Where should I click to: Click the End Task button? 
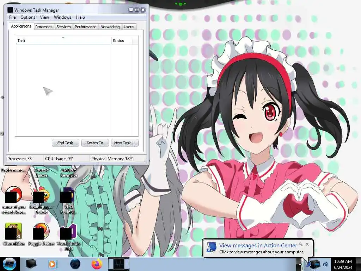pos(65,143)
